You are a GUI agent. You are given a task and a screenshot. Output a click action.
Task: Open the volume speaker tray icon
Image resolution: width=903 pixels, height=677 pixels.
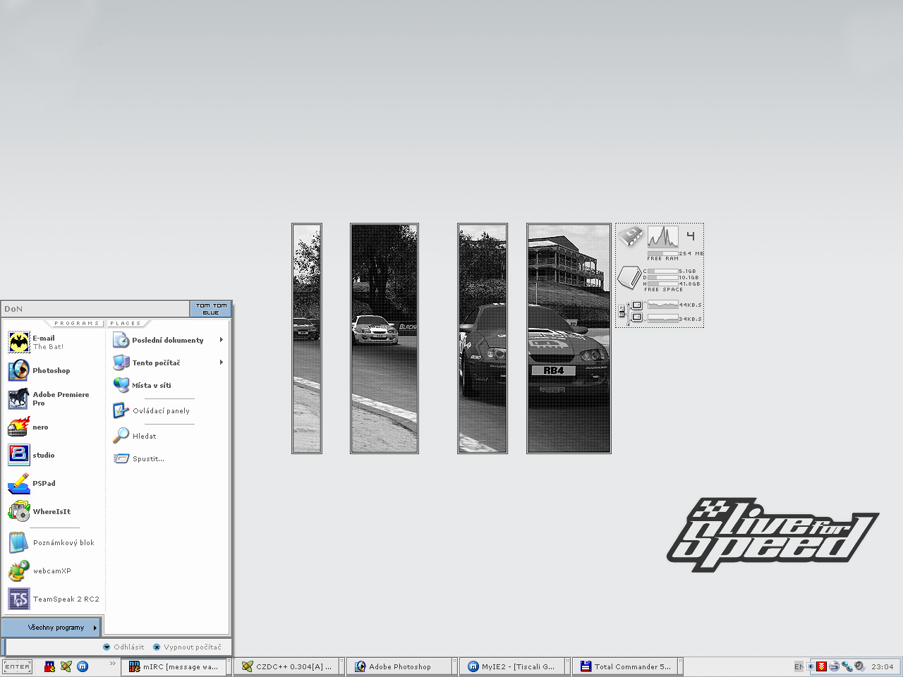point(859,666)
